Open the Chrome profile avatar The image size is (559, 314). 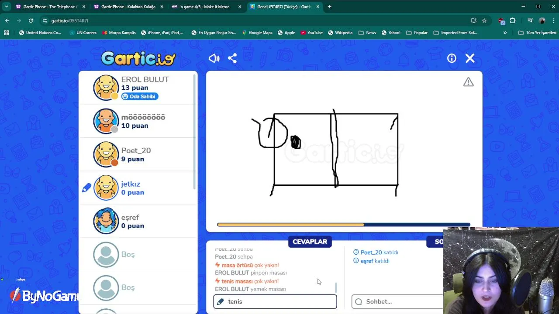tap(542, 20)
